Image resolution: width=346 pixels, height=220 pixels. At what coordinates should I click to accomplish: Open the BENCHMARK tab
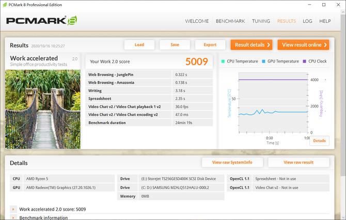point(230,21)
